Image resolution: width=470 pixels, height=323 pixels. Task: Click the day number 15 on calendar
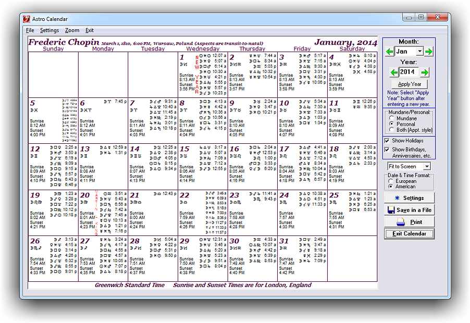(184, 149)
